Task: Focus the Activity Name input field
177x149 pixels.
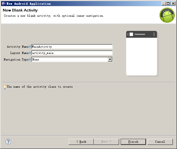Action: click(72, 47)
